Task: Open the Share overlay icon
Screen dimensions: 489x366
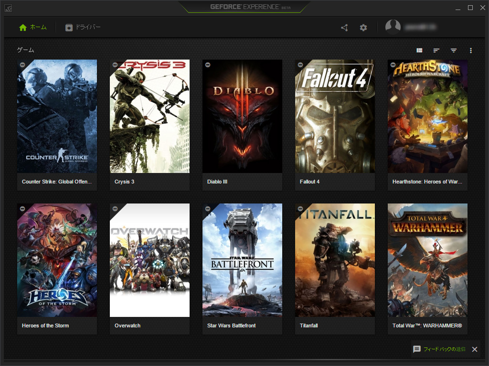Action: click(344, 28)
